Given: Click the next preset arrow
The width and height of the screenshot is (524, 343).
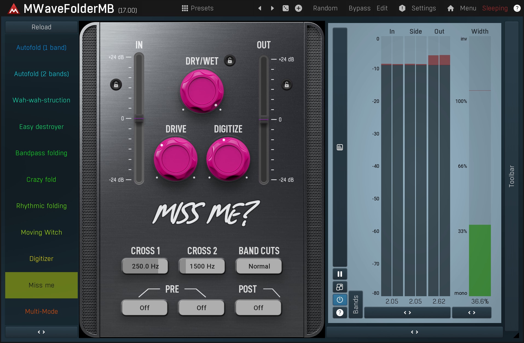Looking at the screenshot, I should pyautogui.click(x=272, y=8).
